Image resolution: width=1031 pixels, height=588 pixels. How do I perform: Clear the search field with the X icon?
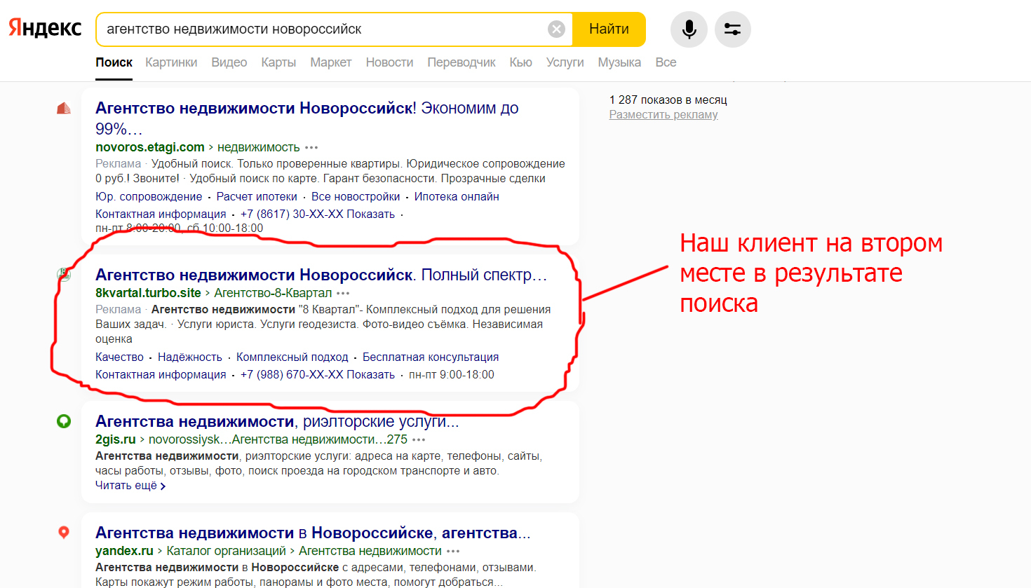click(x=556, y=29)
